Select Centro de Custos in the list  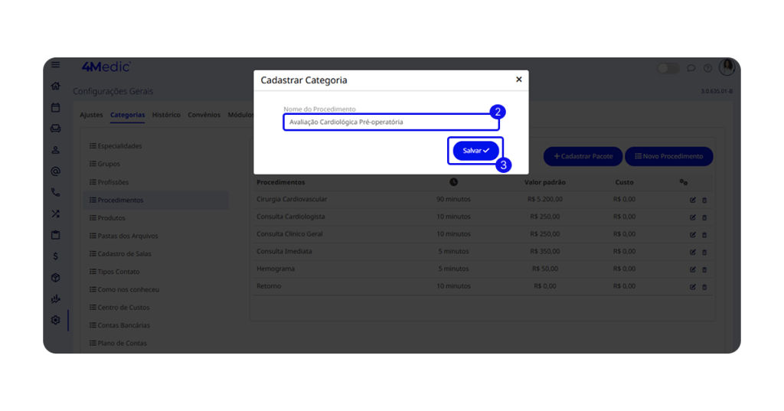123,308
